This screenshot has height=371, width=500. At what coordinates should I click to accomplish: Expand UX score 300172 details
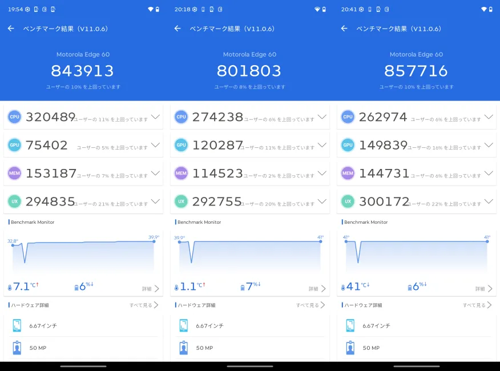click(489, 201)
